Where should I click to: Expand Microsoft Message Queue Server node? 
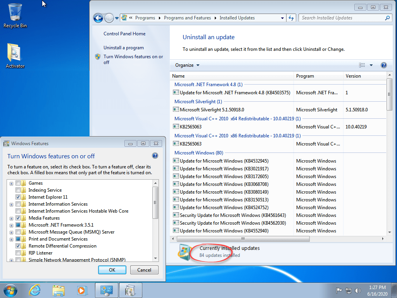click(x=11, y=232)
